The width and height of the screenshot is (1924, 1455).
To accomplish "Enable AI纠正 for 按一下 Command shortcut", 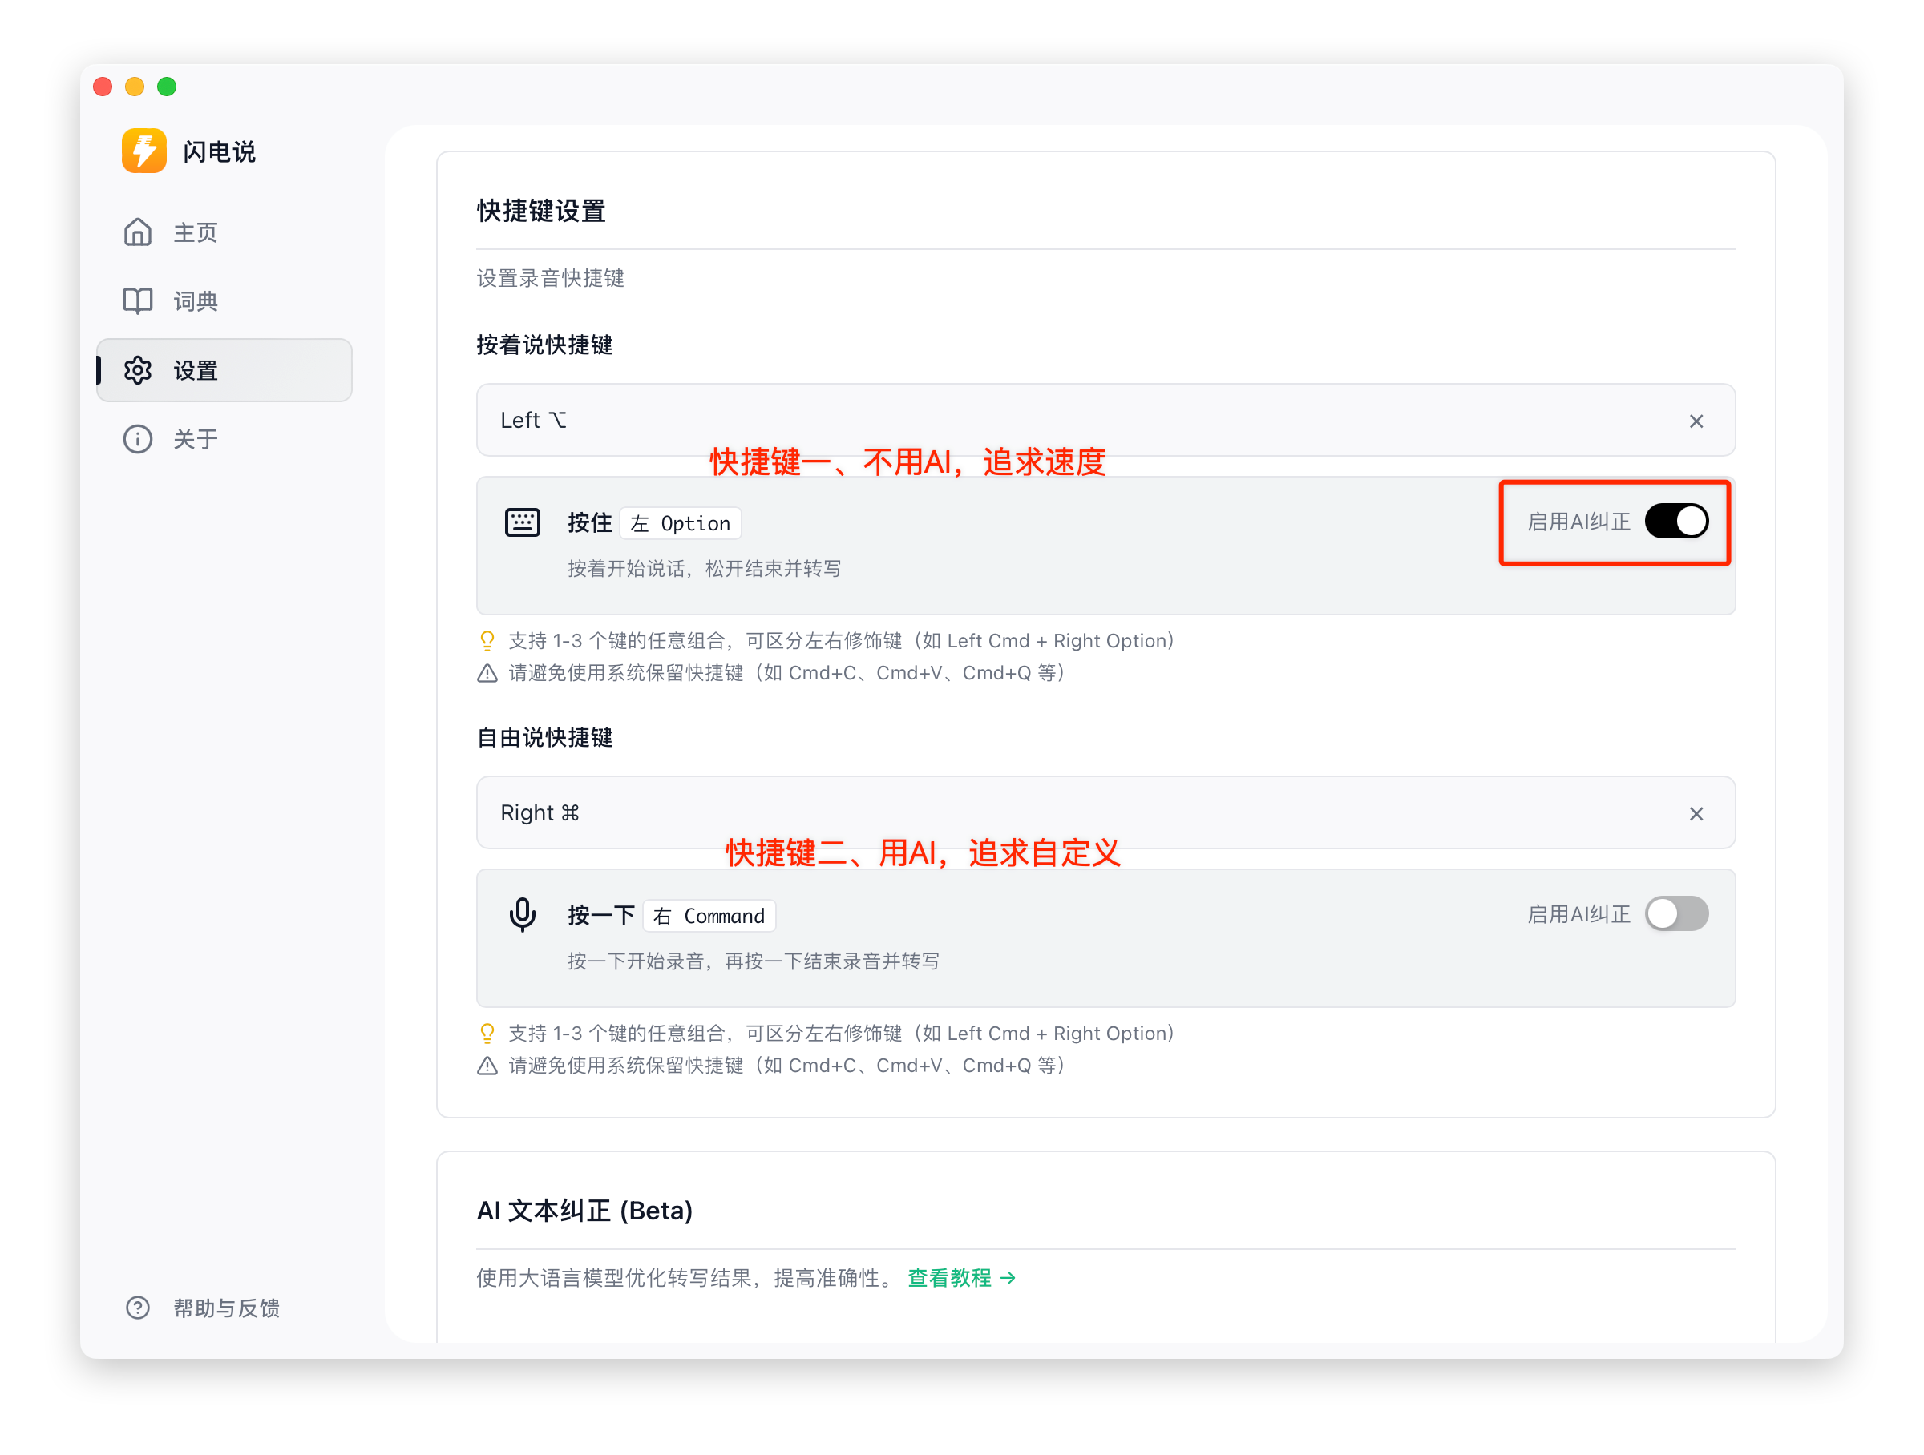I will [1675, 914].
